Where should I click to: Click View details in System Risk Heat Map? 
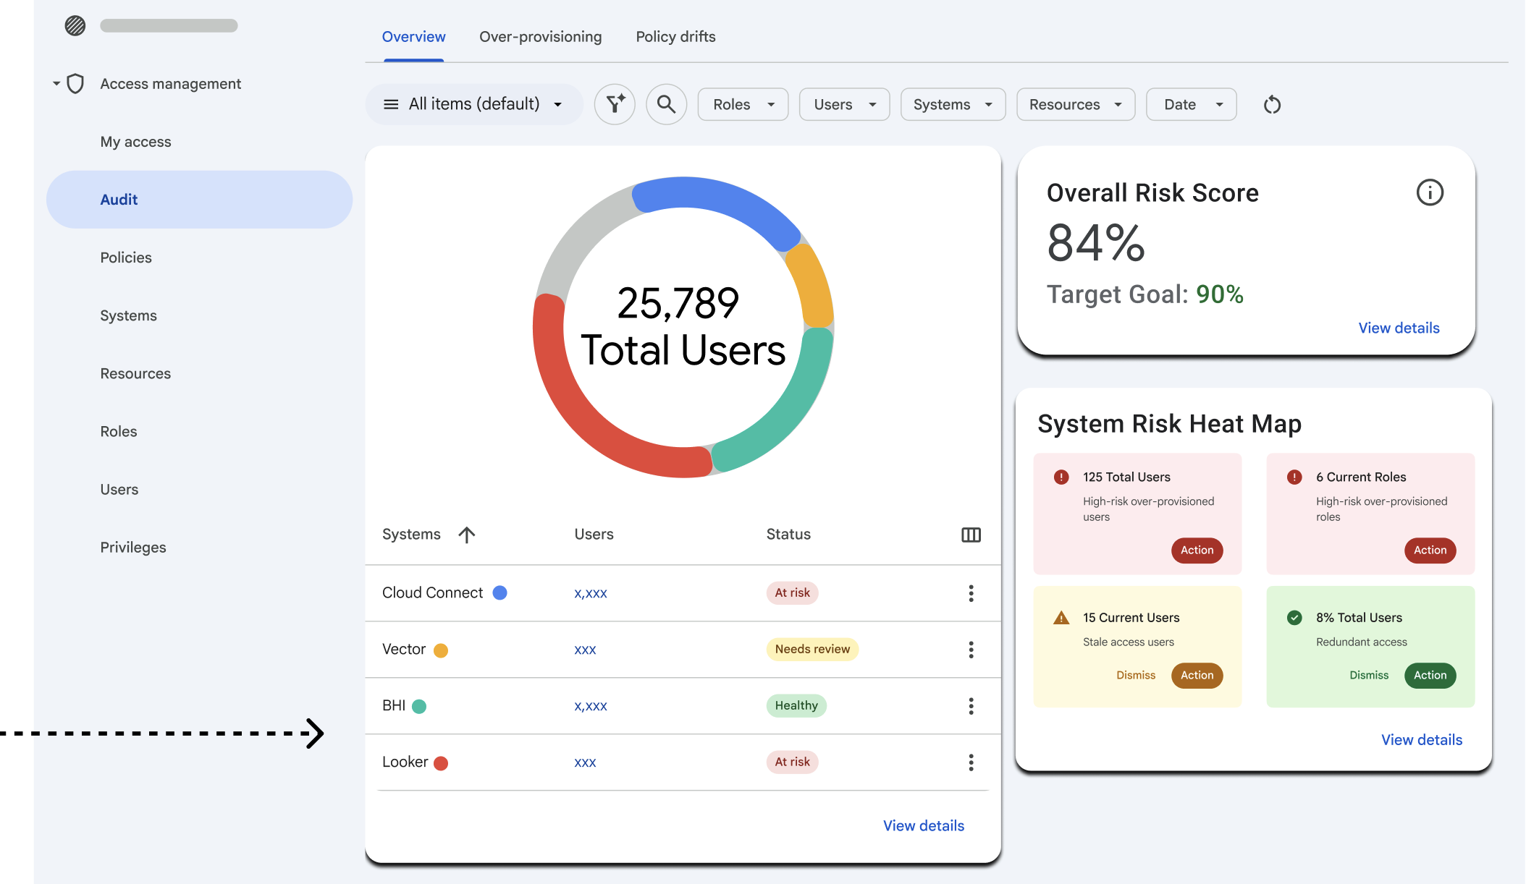[x=1422, y=739]
